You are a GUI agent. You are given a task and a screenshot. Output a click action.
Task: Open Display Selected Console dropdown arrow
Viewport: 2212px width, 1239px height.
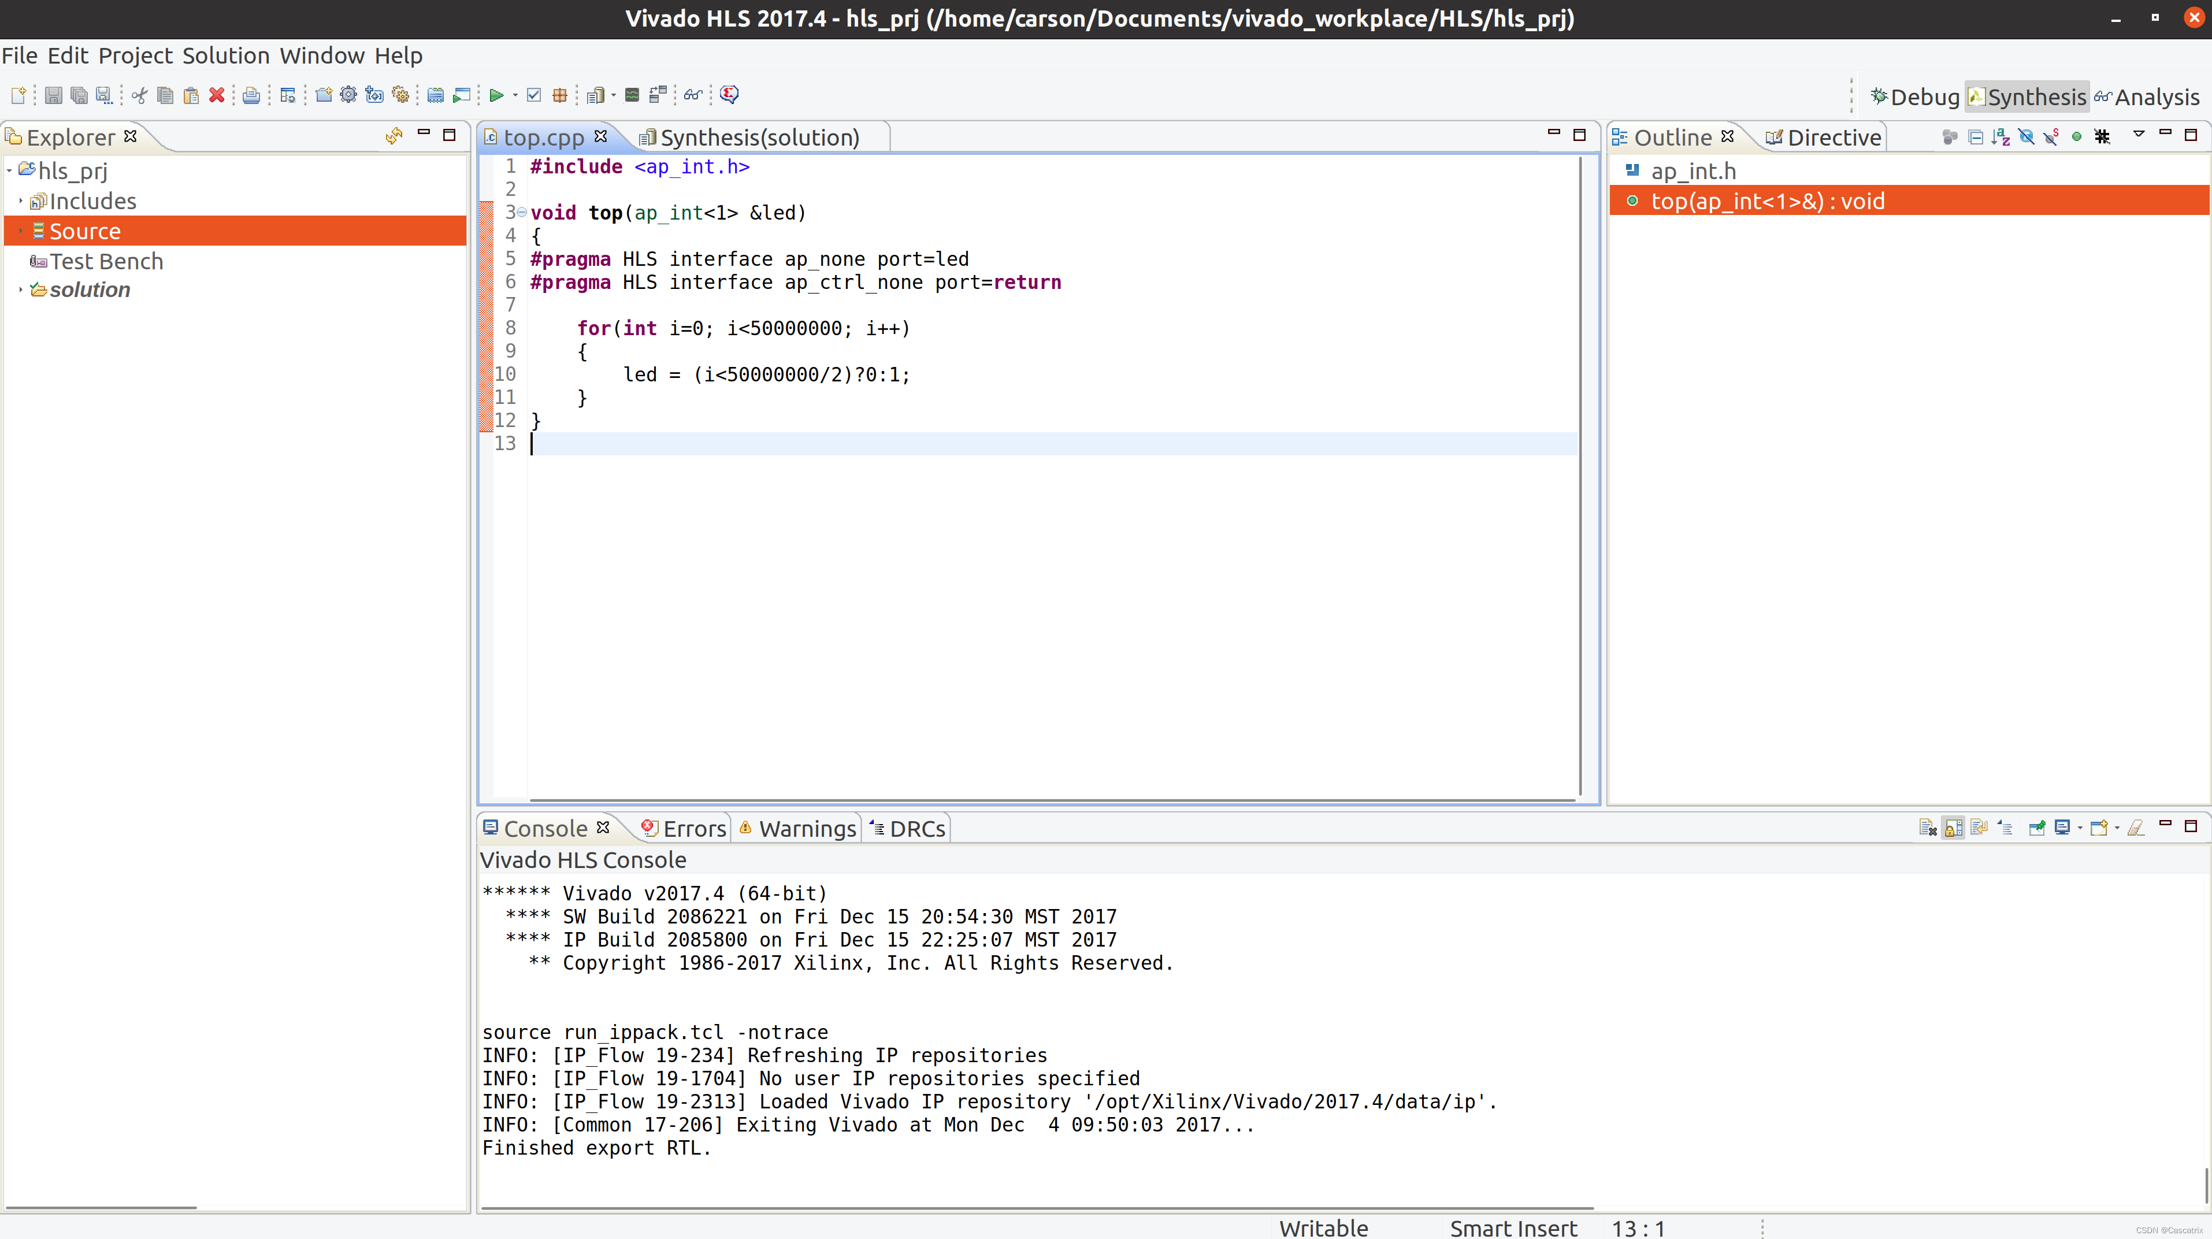[2080, 828]
